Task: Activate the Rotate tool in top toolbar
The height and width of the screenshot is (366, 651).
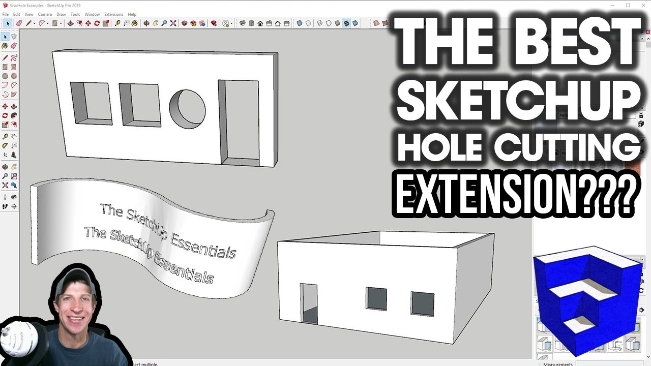Action: point(97,23)
